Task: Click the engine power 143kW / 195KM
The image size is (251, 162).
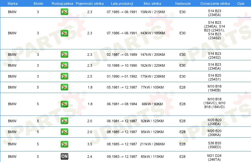Action: coord(152,33)
